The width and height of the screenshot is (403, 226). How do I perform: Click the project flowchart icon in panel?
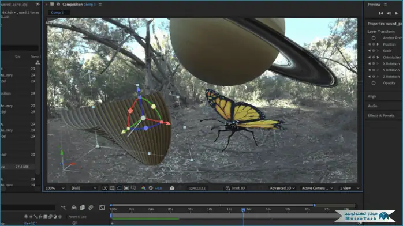[38, 62]
